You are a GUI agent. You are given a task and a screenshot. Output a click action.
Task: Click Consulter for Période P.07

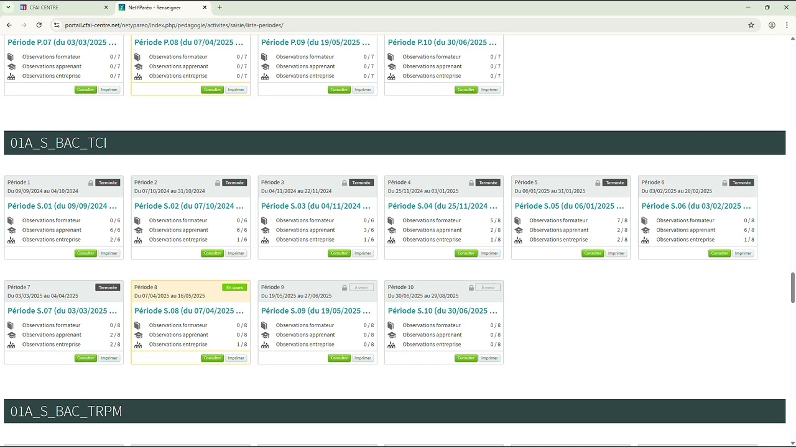86,89
